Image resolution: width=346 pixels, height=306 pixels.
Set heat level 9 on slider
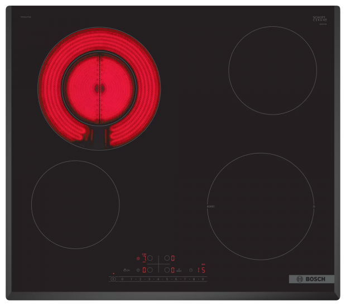(x=203, y=279)
